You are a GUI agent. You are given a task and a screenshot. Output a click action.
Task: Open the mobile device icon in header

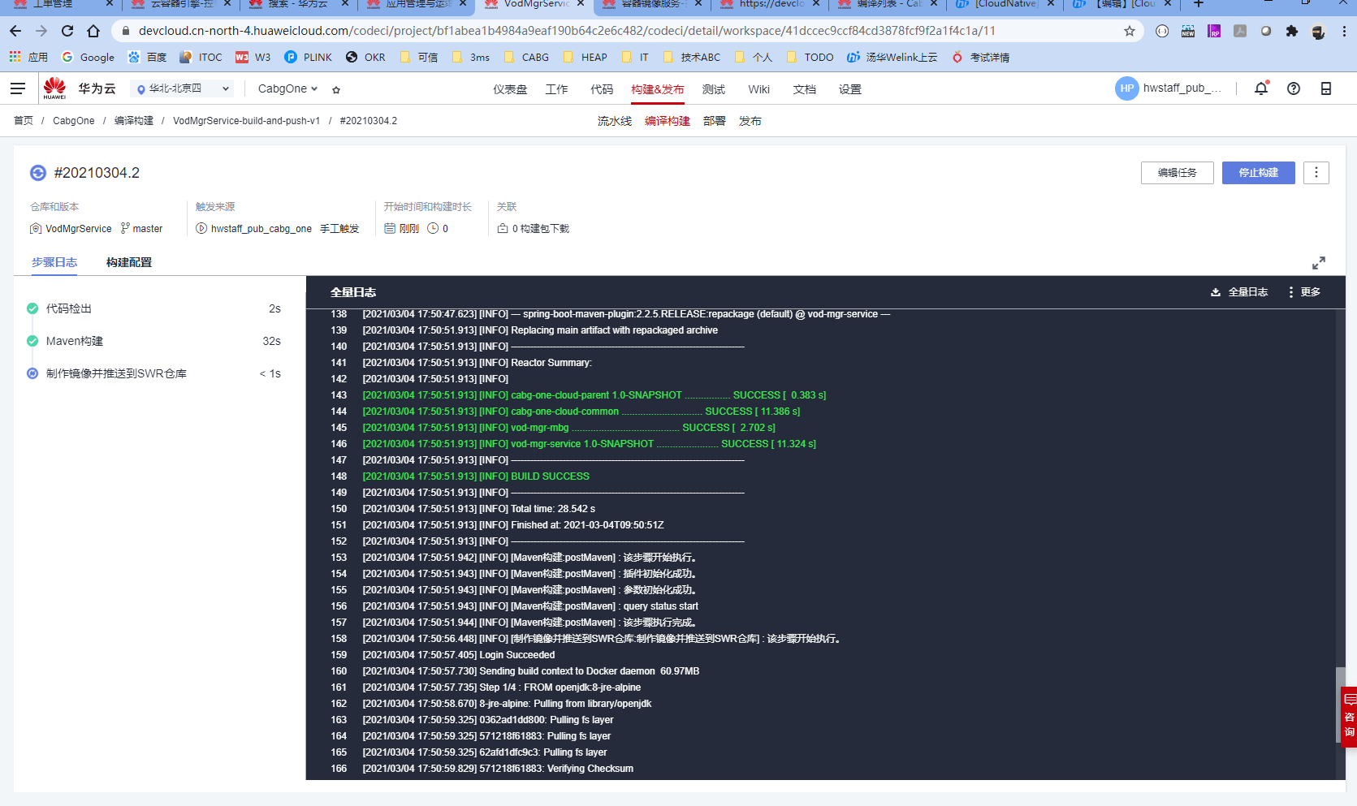1326,88
